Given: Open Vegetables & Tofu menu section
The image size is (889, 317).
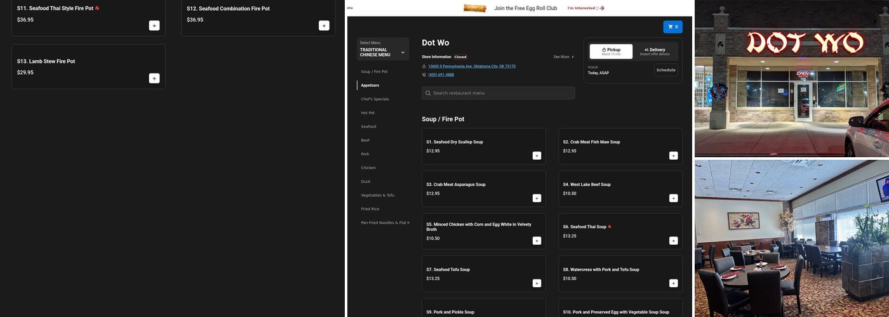Looking at the screenshot, I should coord(377,195).
